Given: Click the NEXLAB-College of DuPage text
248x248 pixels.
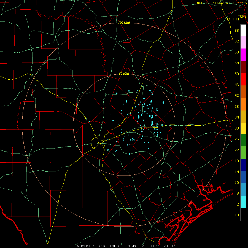Looking at the screenshot, I should point(220,3).
